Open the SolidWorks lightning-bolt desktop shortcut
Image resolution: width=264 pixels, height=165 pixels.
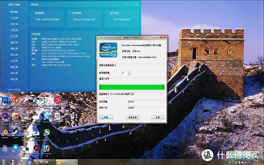coord(15,100)
